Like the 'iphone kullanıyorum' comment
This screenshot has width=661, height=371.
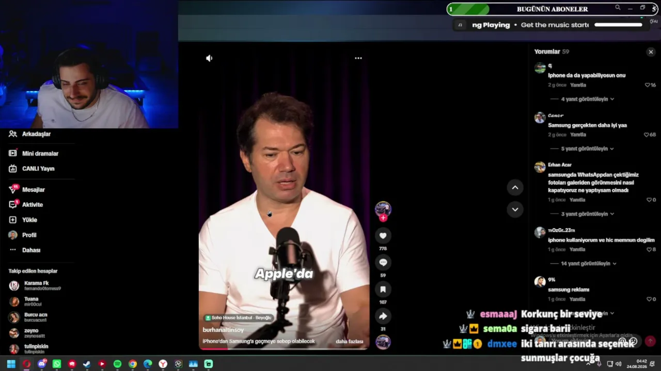click(x=649, y=249)
